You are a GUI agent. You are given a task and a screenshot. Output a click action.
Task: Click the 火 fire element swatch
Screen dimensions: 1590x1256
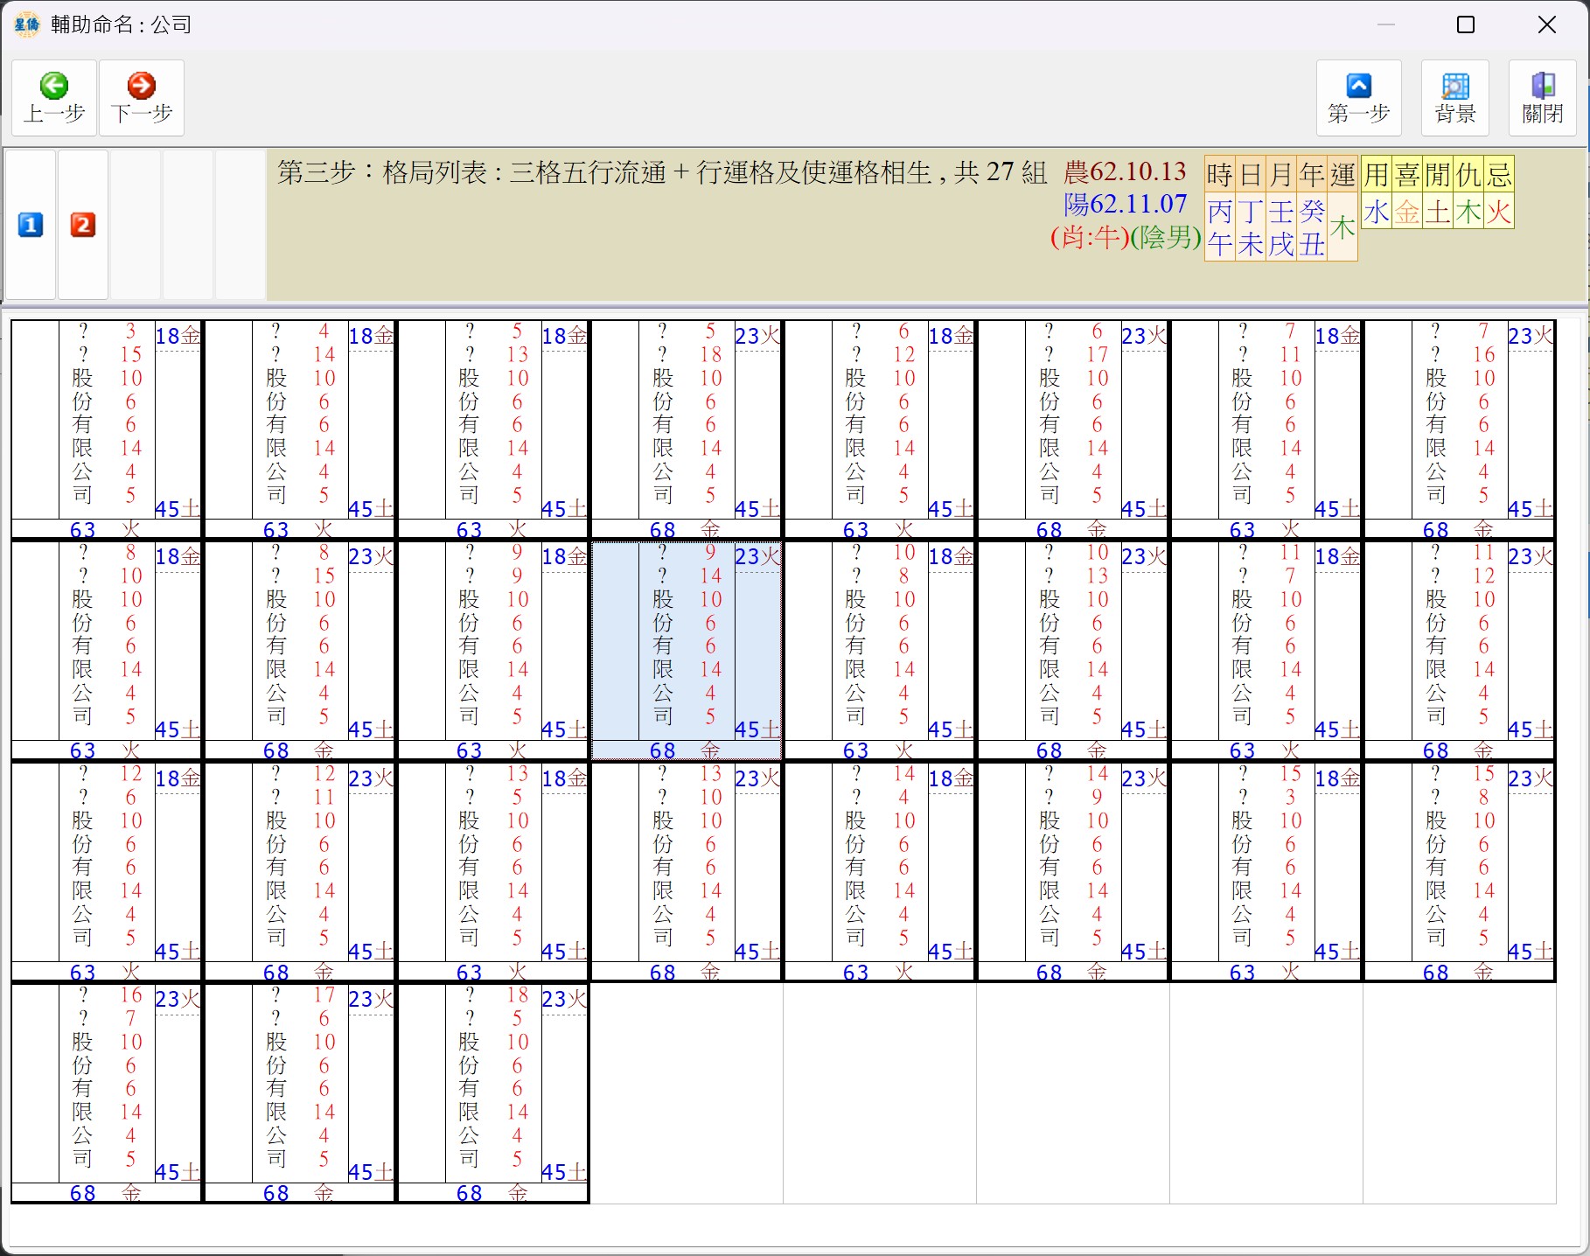(x=1499, y=212)
